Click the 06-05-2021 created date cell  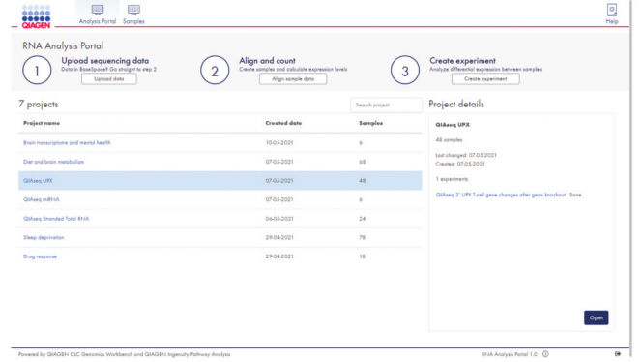(279, 219)
